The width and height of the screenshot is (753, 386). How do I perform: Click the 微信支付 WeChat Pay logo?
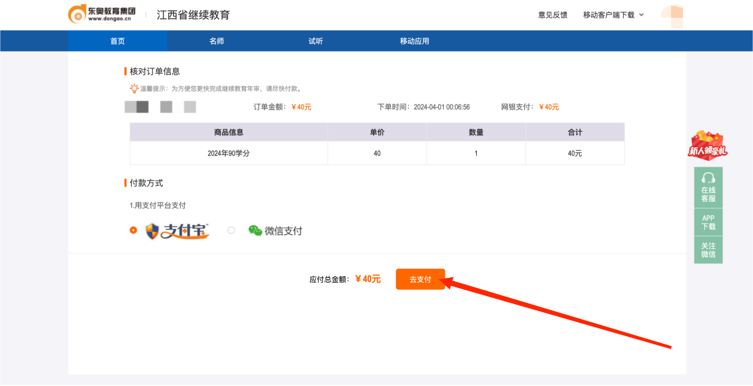pyautogui.click(x=276, y=231)
